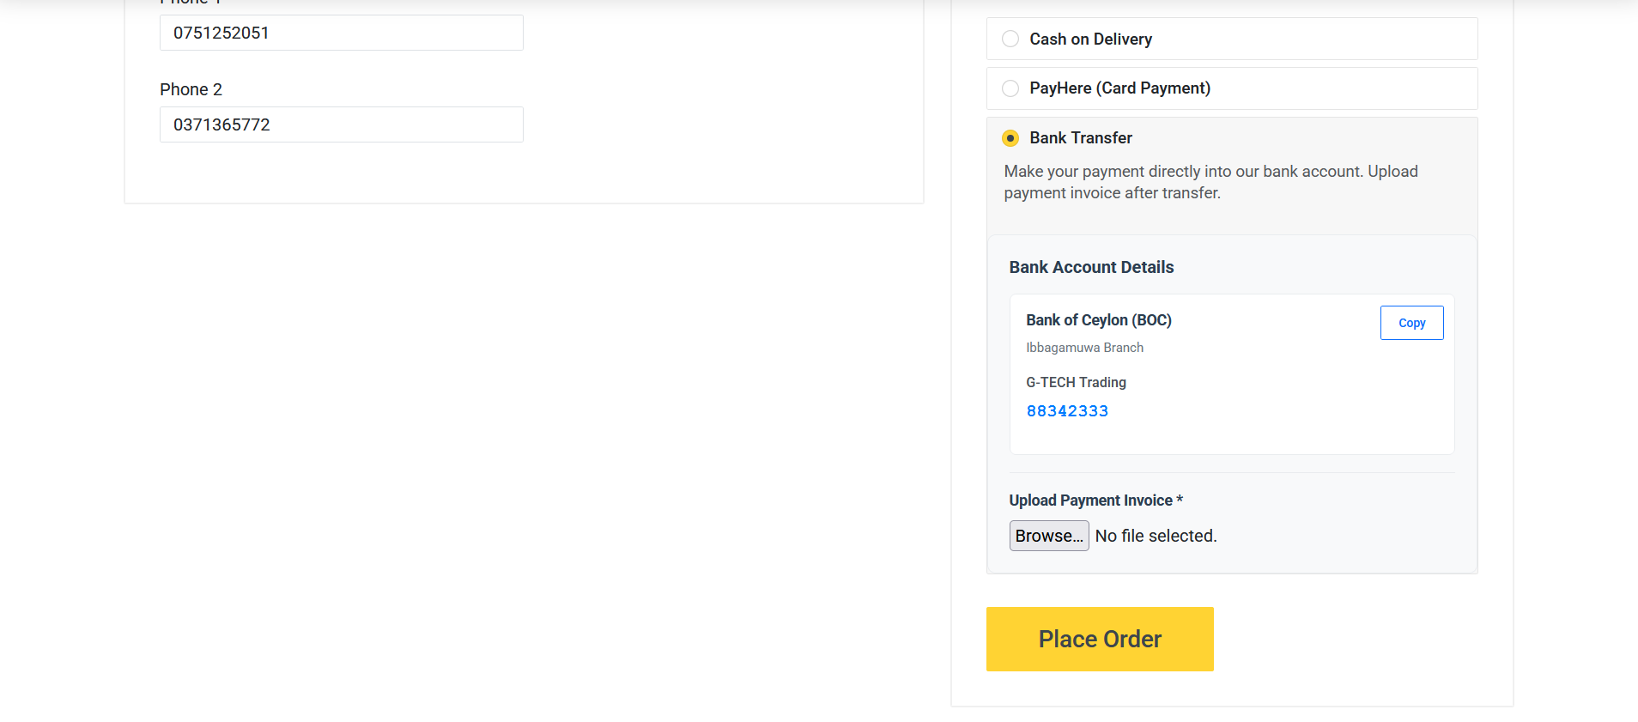Click the account number 88342333
This screenshot has width=1638, height=722.
[x=1067, y=410]
